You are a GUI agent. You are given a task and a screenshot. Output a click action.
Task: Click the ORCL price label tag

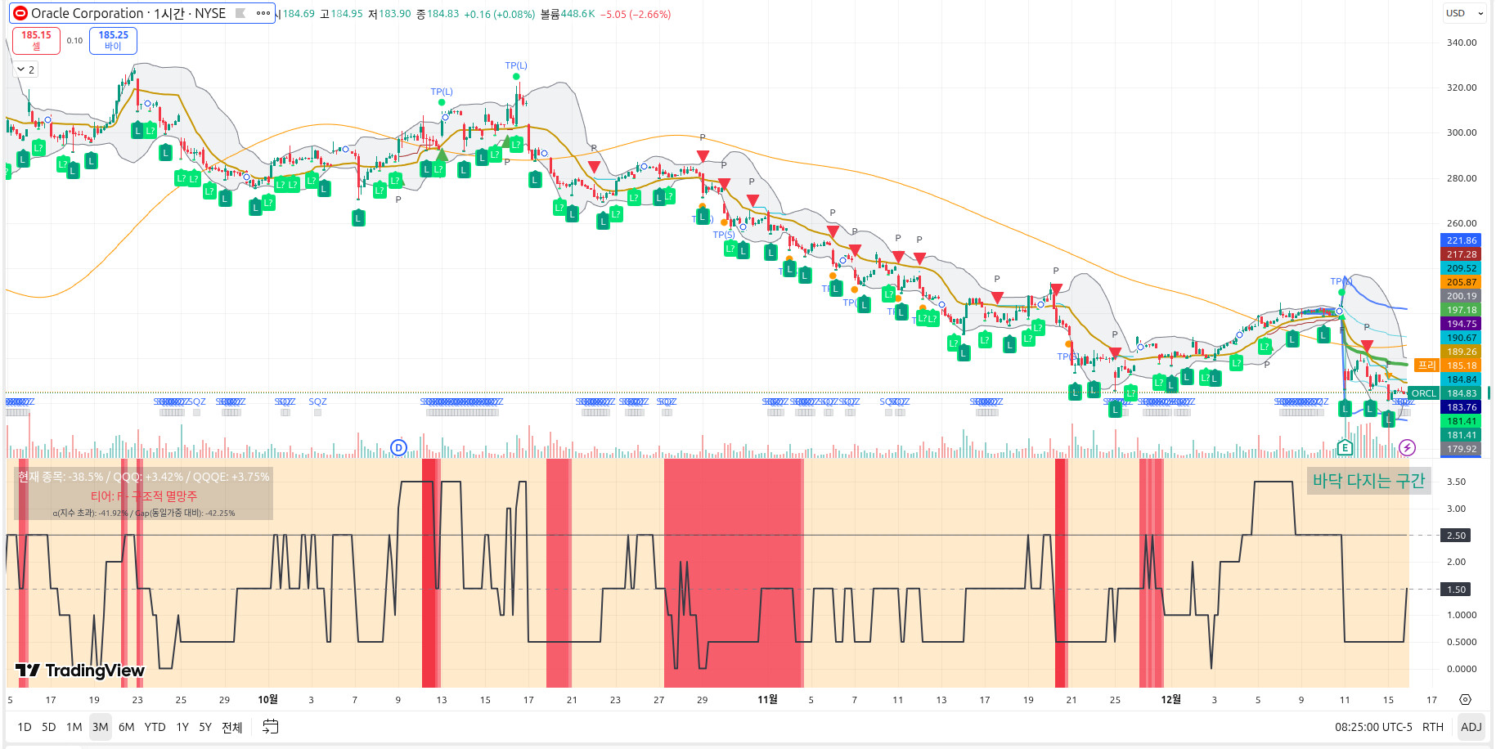1423,393
